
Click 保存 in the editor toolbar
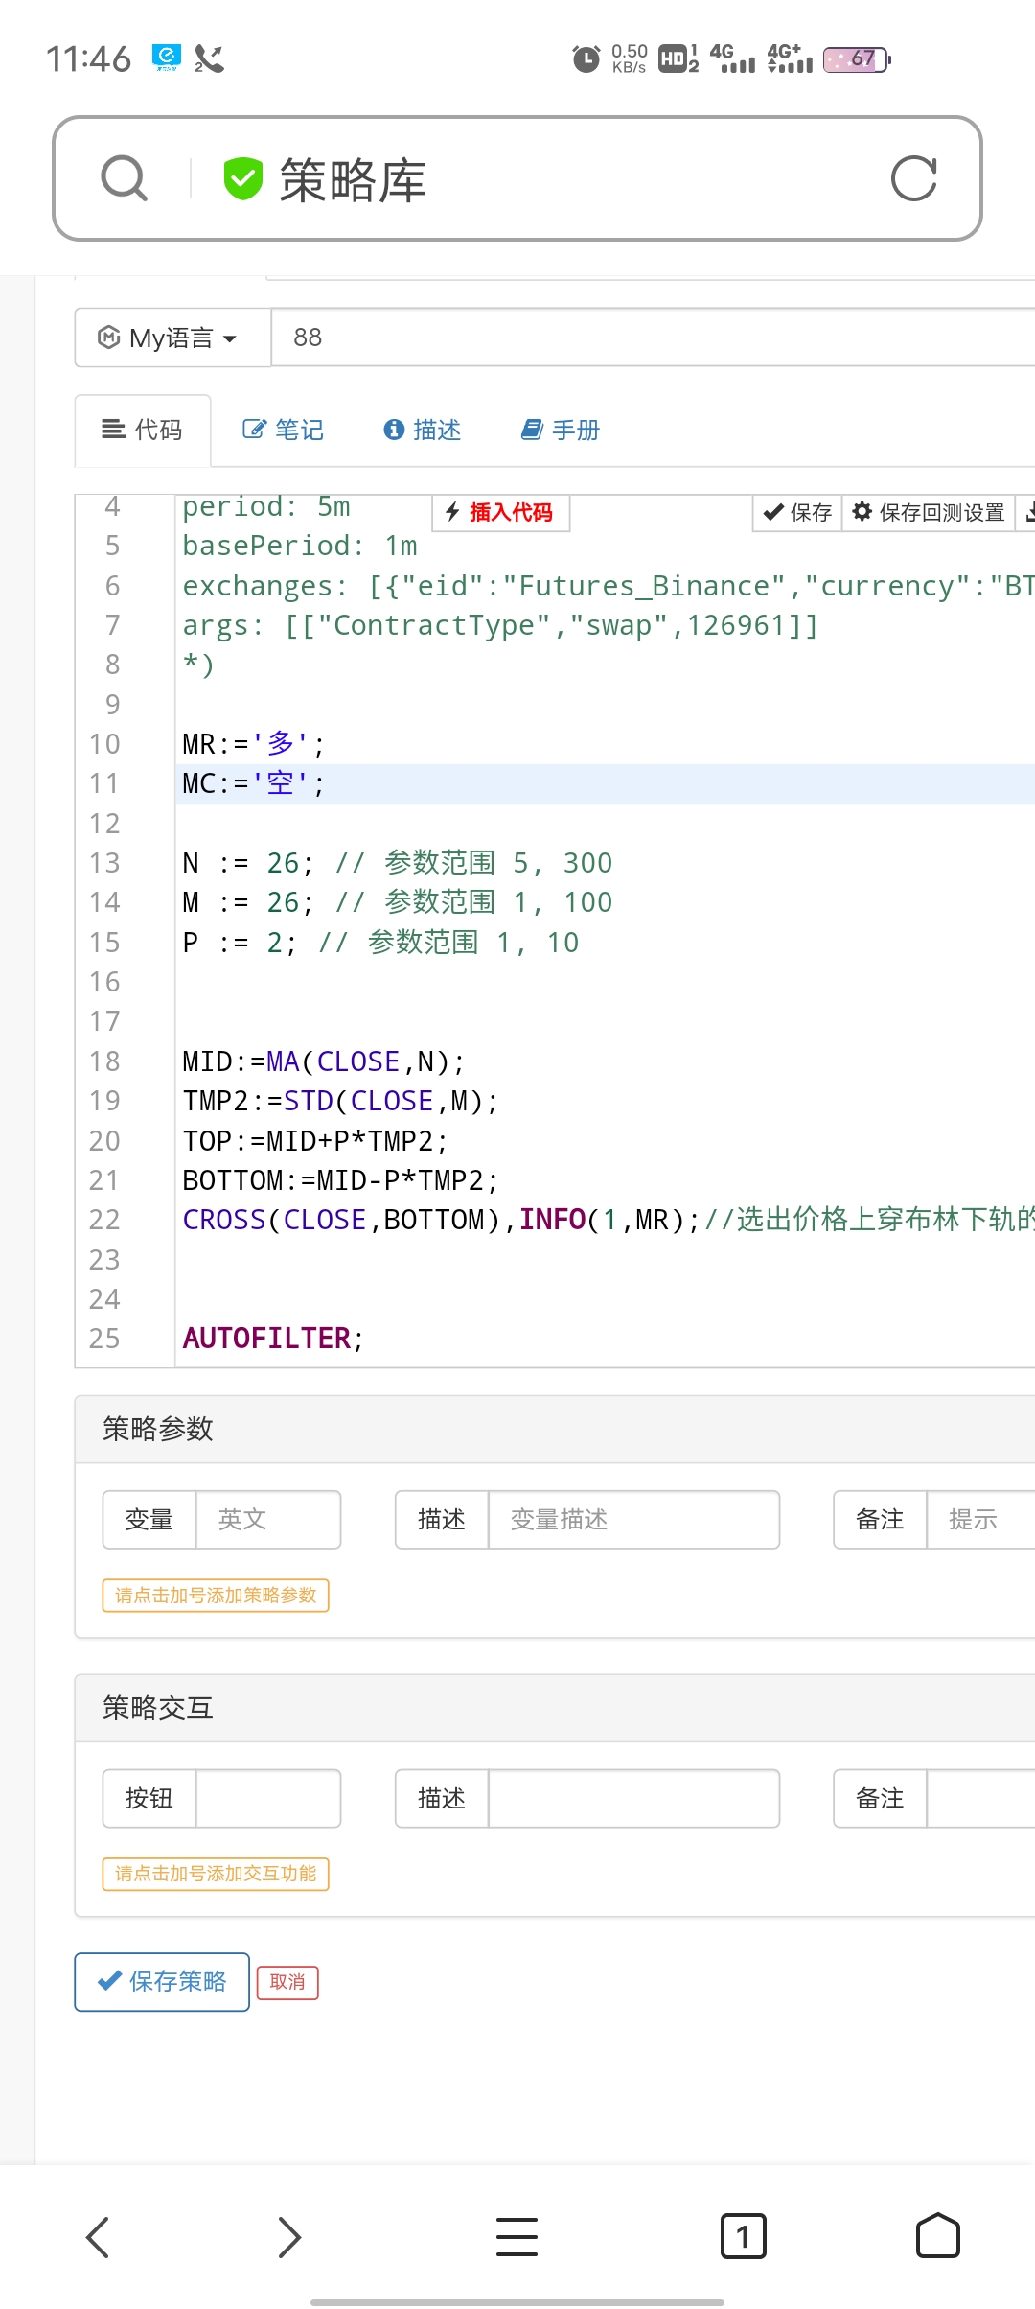click(797, 512)
